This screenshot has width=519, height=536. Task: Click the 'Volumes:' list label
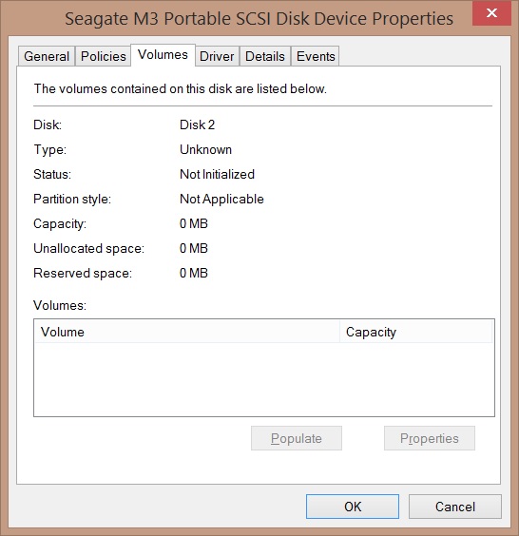click(60, 305)
